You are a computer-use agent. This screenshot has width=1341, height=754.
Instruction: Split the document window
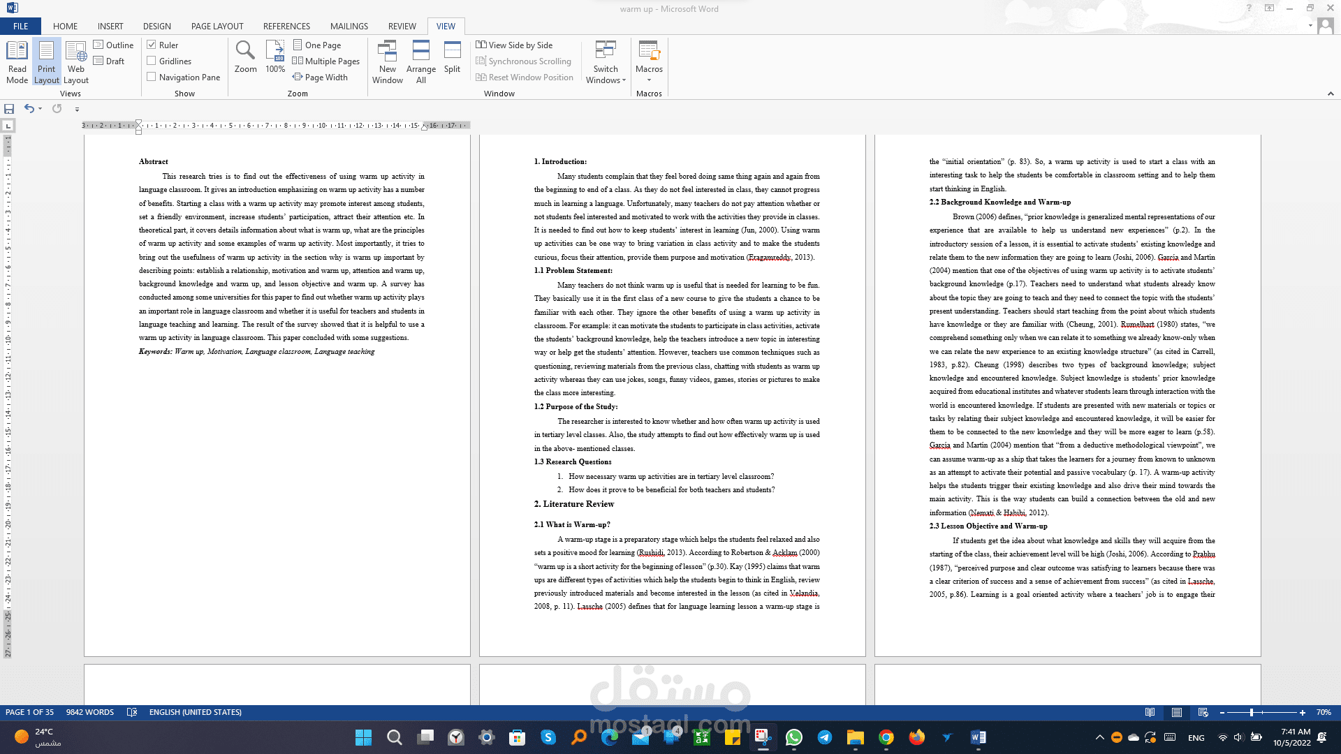453,57
